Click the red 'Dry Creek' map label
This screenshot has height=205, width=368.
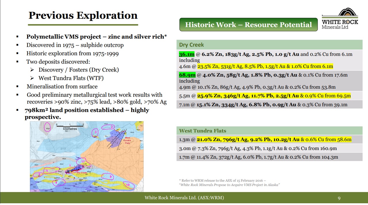pos(81,173)
